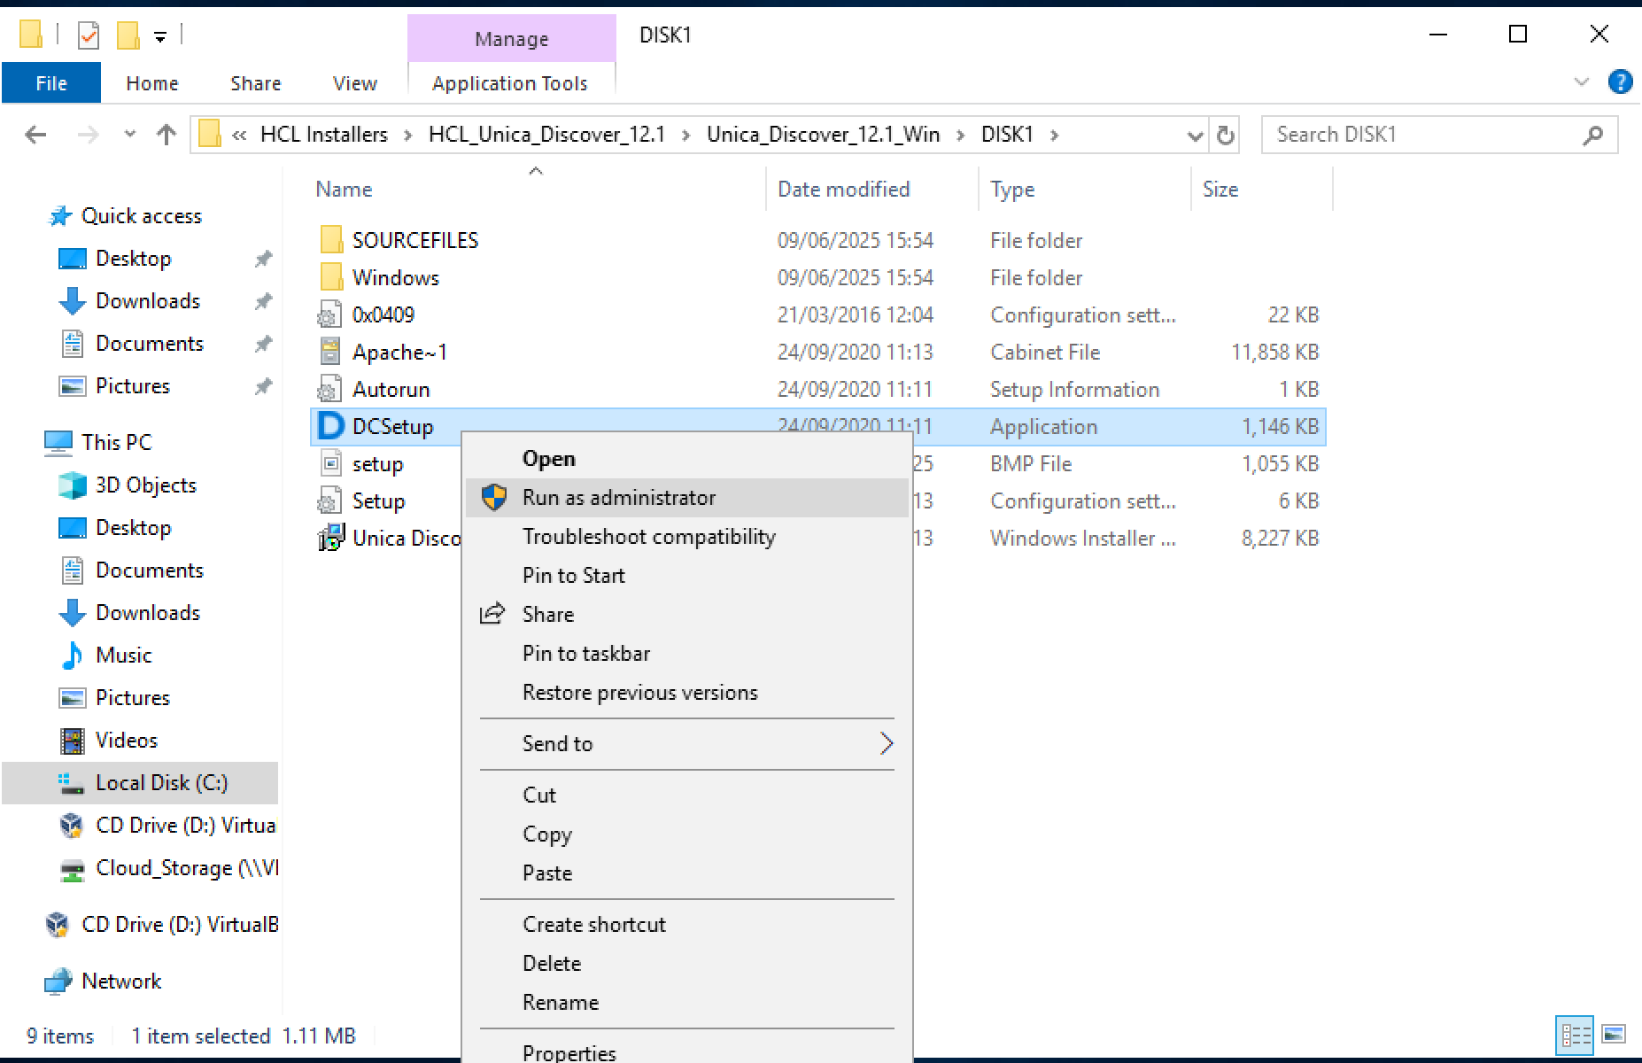1642x1063 pixels.
Task: Choose Rename from the context menu
Action: pyautogui.click(x=687, y=1003)
